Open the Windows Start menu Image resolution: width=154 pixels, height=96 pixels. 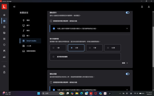39,93
